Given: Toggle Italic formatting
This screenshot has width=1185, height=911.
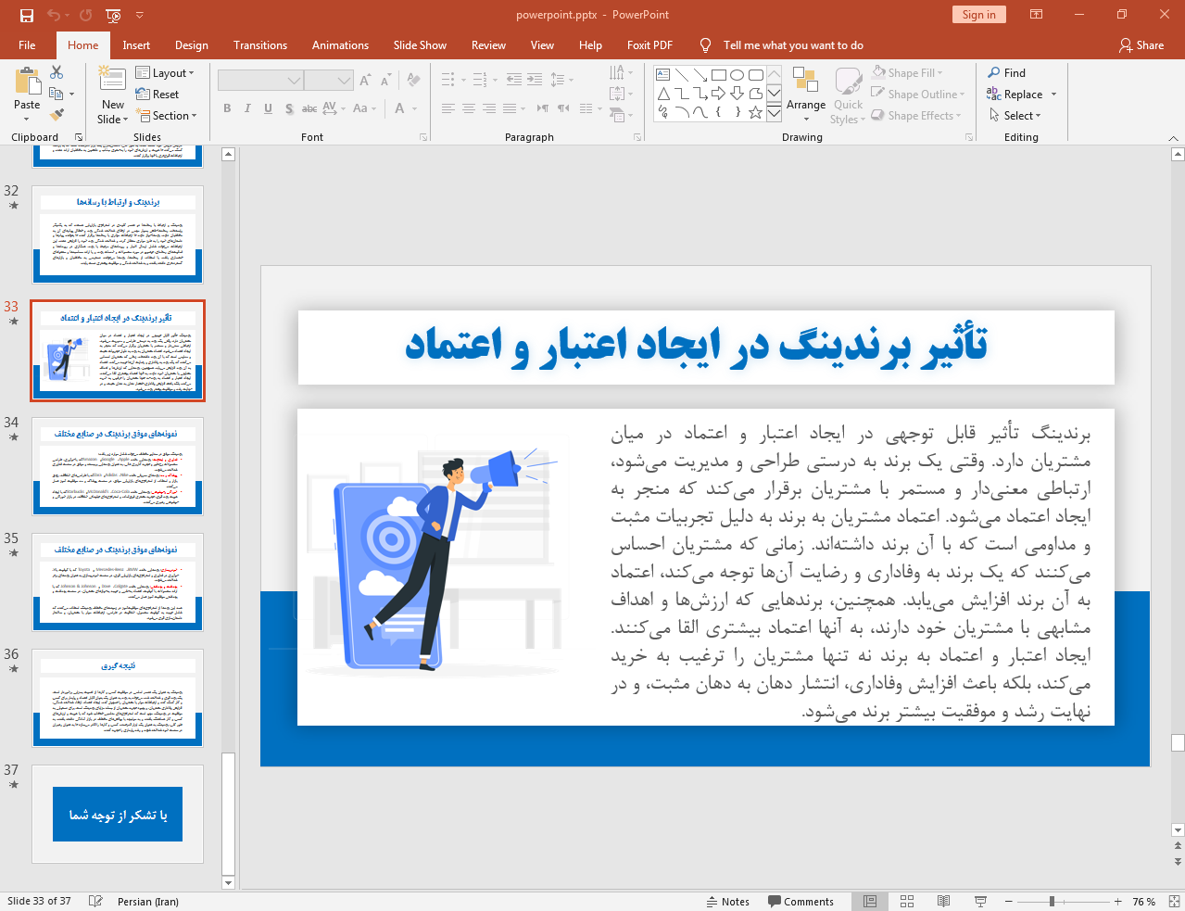Looking at the screenshot, I should (247, 108).
